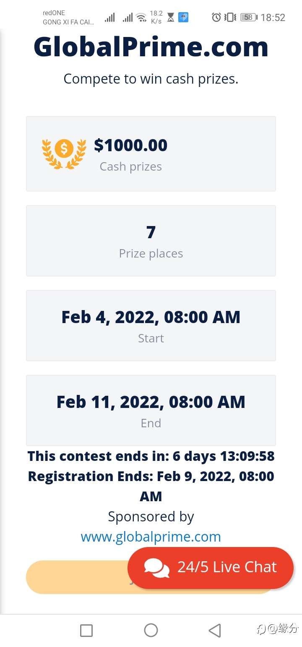This screenshot has height=647, width=302.
Task: Tap the Wi-Fi signal status icon
Action: point(142,18)
